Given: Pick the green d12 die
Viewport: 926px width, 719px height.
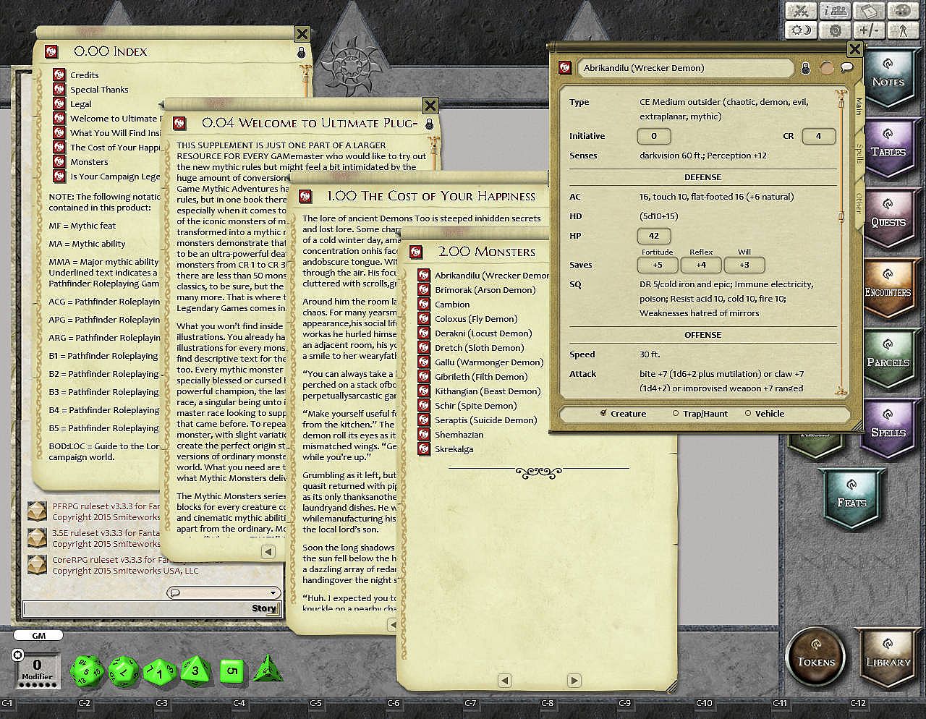Looking at the screenshot, I should 124,671.
